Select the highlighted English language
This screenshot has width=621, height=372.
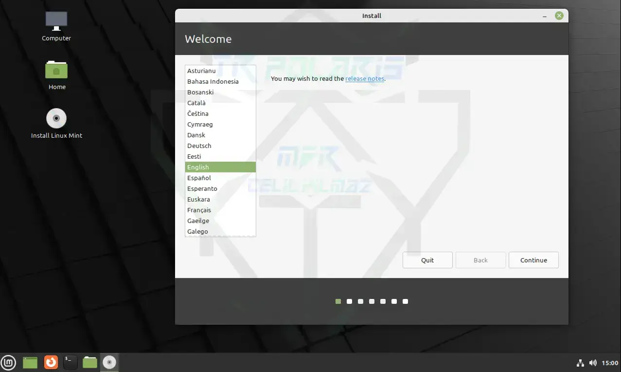[x=221, y=167]
